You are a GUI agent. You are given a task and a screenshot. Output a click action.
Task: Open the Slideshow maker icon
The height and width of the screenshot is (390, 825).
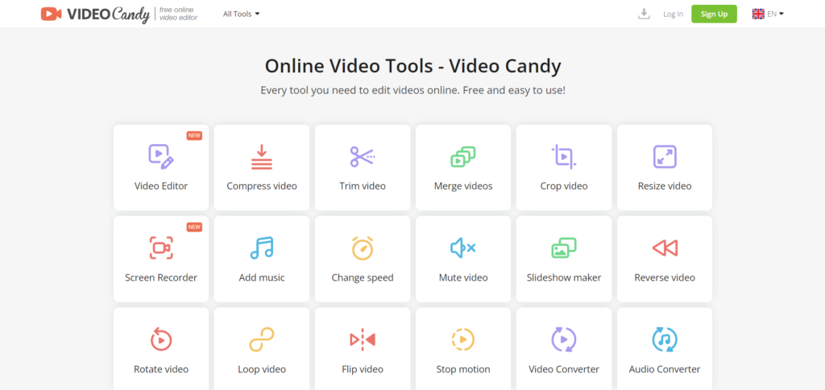(564, 248)
